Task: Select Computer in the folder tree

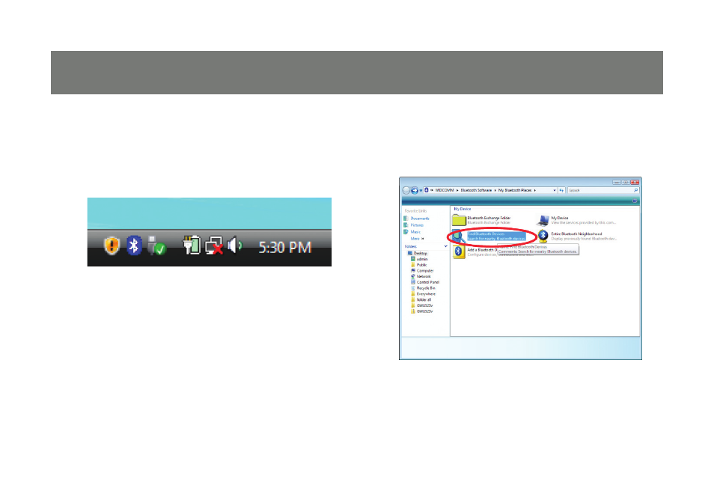Action: point(422,271)
